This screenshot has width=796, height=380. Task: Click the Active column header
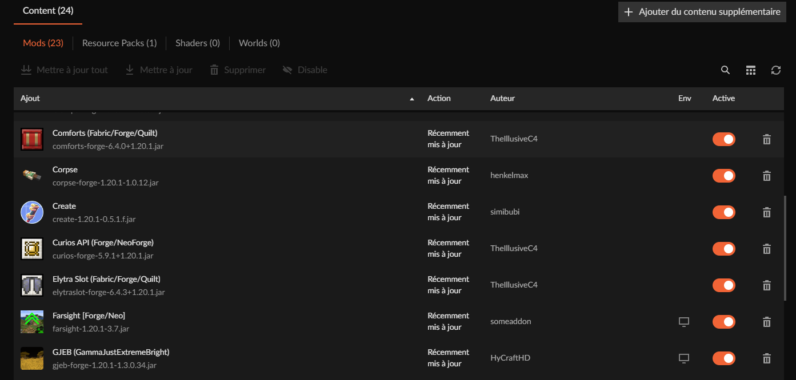pyautogui.click(x=723, y=99)
